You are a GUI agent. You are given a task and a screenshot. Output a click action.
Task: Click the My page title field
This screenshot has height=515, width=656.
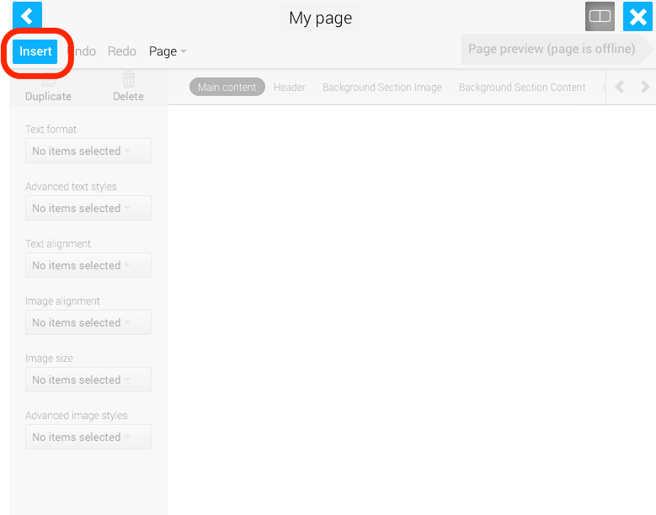pos(320,18)
